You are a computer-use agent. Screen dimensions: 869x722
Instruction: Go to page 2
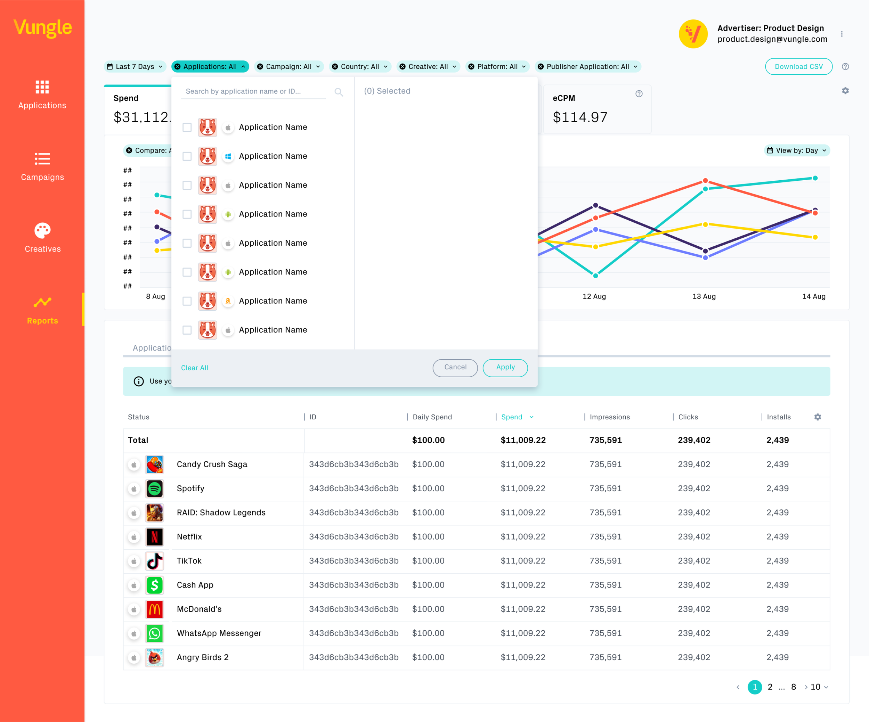coord(770,687)
